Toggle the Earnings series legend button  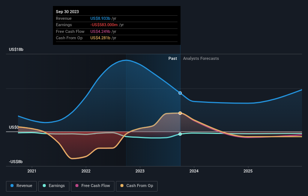coord(54,186)
